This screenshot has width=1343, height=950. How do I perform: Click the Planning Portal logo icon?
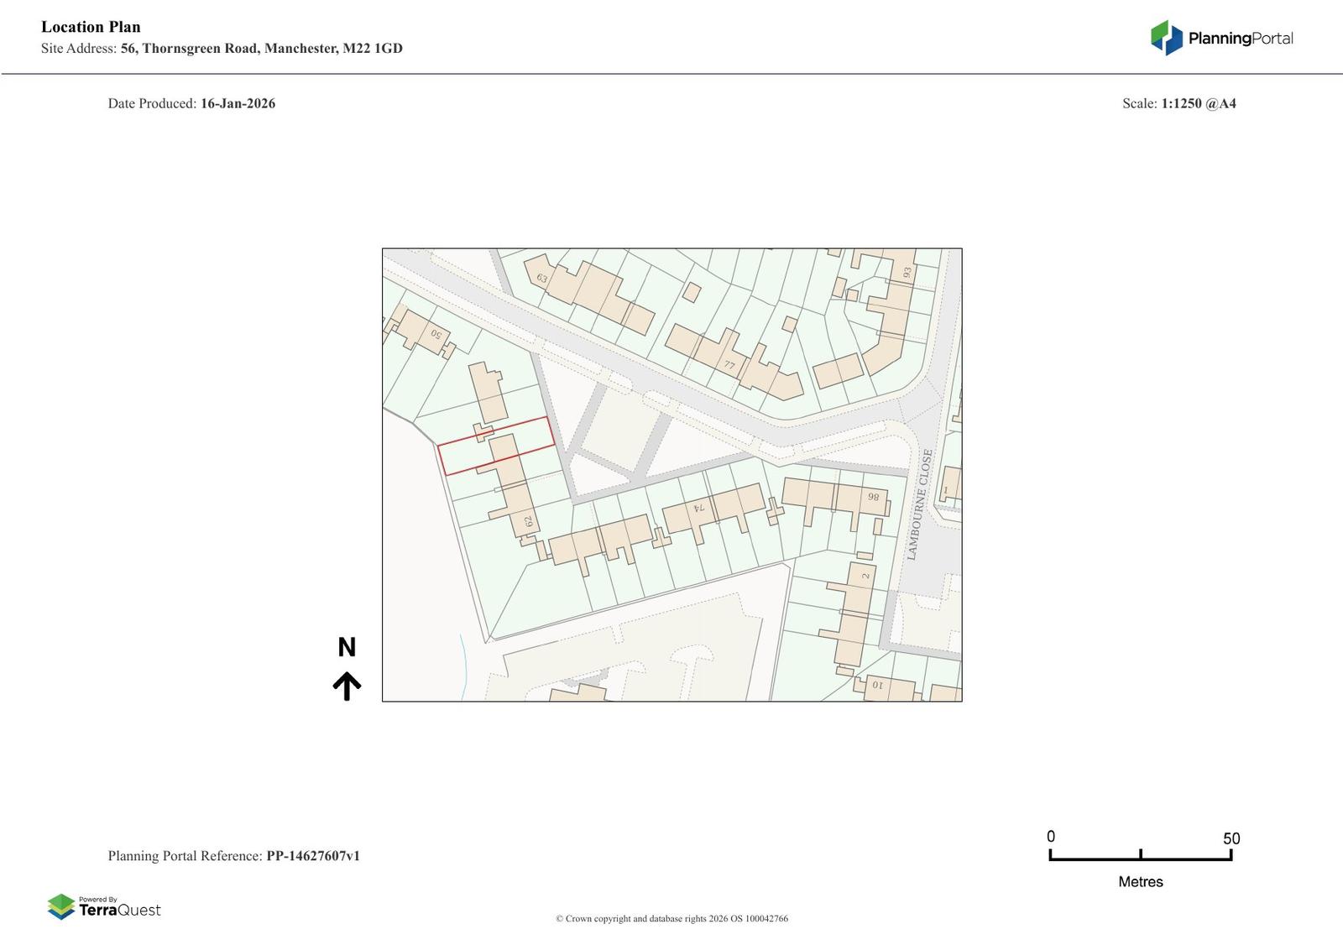[x=1166, y=38]
